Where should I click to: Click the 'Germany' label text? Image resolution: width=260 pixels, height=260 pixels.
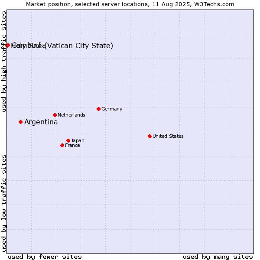(112, 109)
